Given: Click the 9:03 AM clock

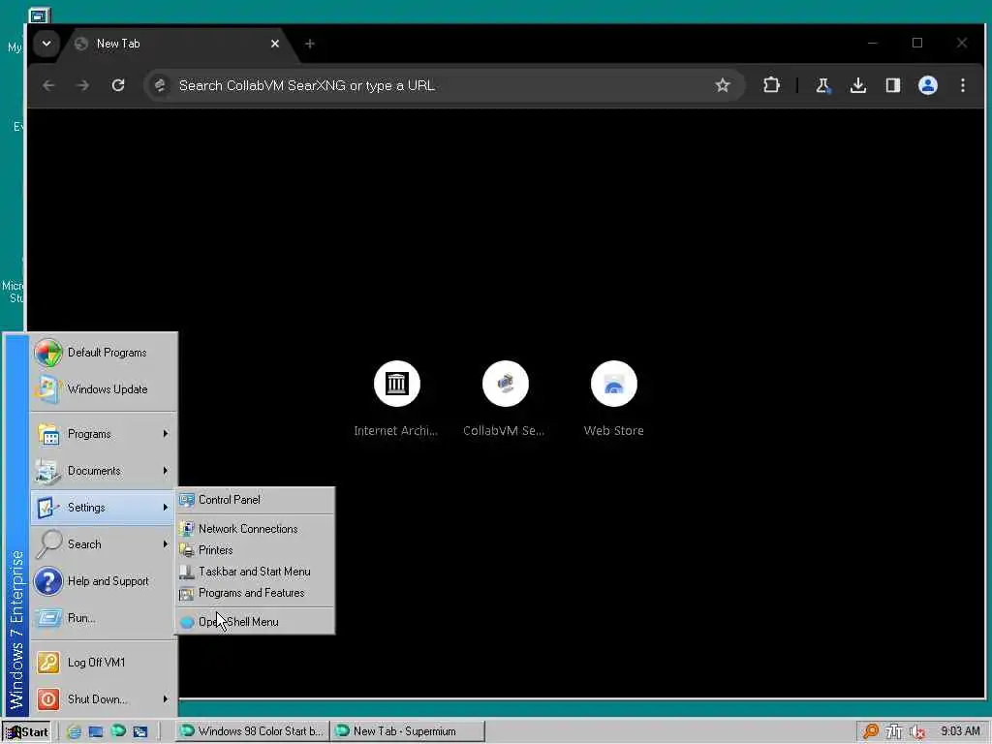Looking at the screenshot, I should [960, 731].
